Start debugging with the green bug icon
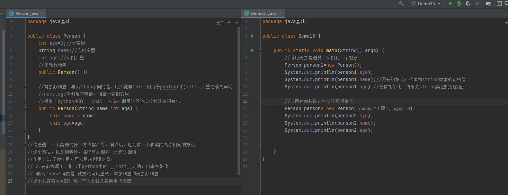Screen dimensions: 508x195 tap(459, 3)
